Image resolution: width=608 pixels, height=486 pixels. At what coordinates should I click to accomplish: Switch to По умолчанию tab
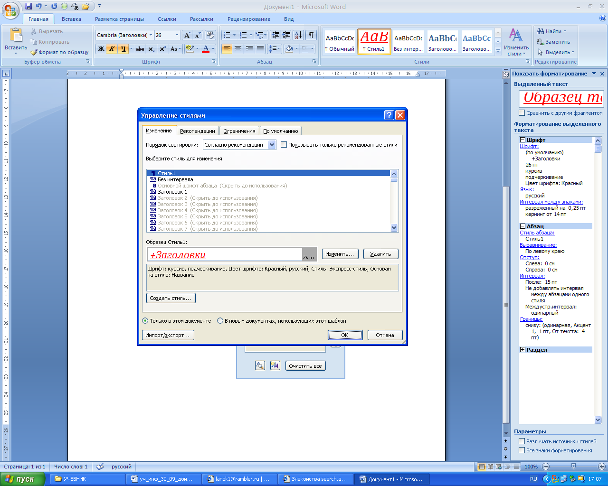281,131
